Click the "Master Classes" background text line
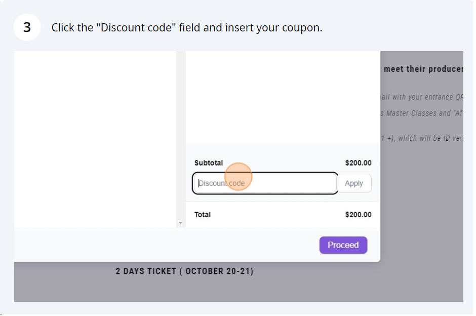 (422, 113)
